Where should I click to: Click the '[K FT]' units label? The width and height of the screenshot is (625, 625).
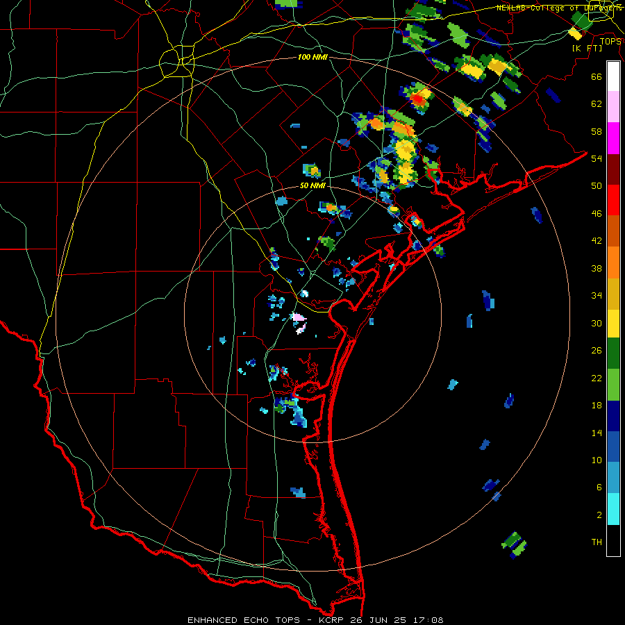[587, 49]
